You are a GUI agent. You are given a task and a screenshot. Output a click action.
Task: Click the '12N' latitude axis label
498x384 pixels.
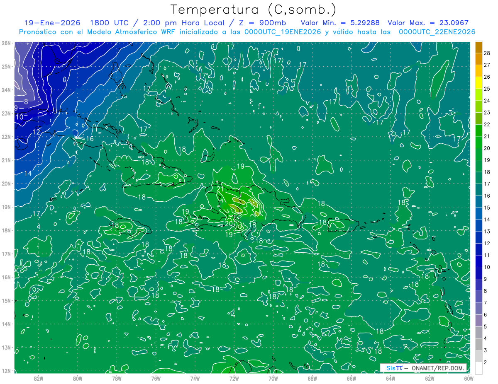point(6,371)
